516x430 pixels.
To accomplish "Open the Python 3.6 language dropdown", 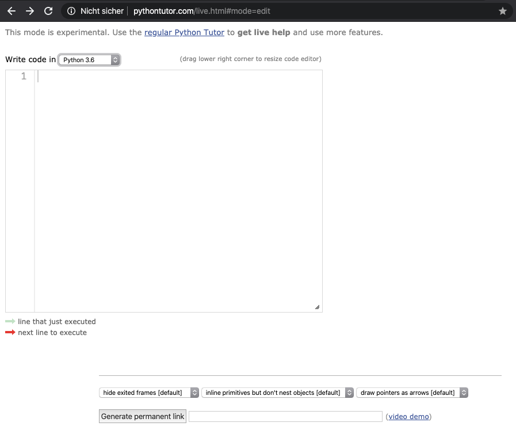I will point(89,60).
